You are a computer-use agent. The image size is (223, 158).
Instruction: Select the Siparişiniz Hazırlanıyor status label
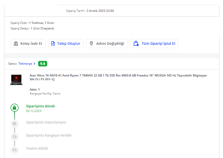(x=46, y=122)
